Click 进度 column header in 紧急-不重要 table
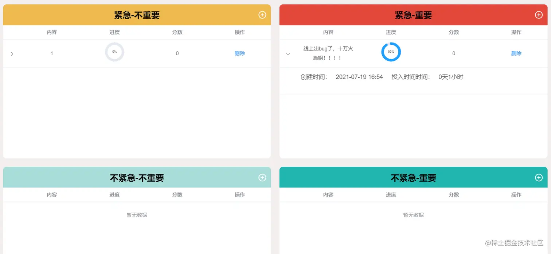Screen dimensions: 551x254 [114, 32]
